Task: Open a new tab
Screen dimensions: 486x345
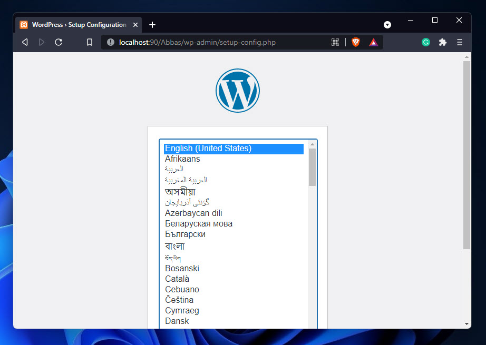Action: tap(152, 25)
